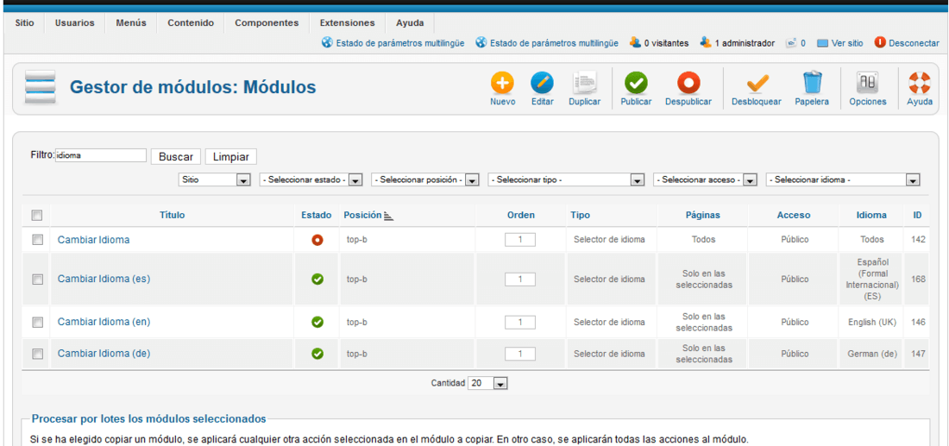This screenshot has width=949, height=446.
Task: Open the Usuarios menu
Action: [74, 23]
